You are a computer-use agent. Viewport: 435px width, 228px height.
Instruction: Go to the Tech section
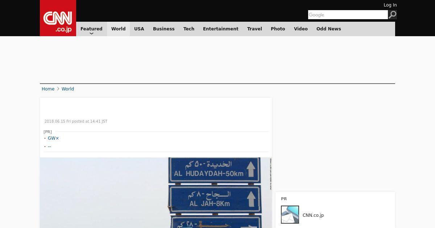pyautogui.click(x=189, y=29)
